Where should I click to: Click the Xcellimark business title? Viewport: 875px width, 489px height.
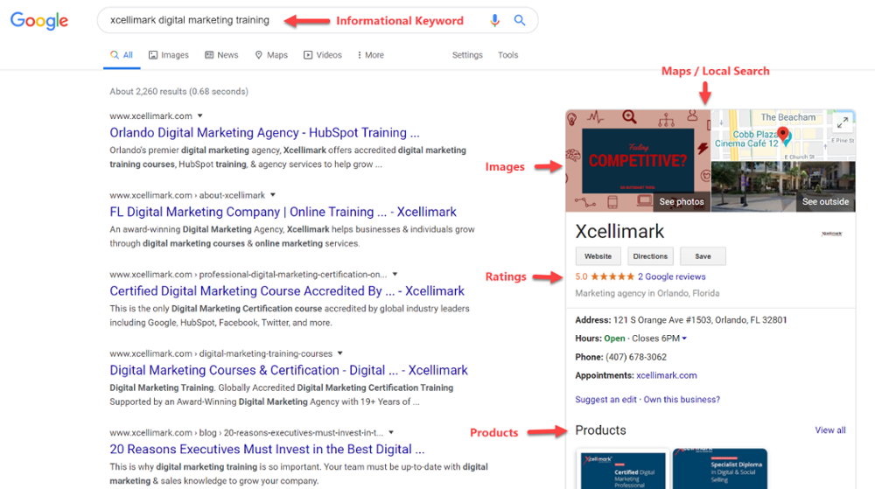coord(619,232)
